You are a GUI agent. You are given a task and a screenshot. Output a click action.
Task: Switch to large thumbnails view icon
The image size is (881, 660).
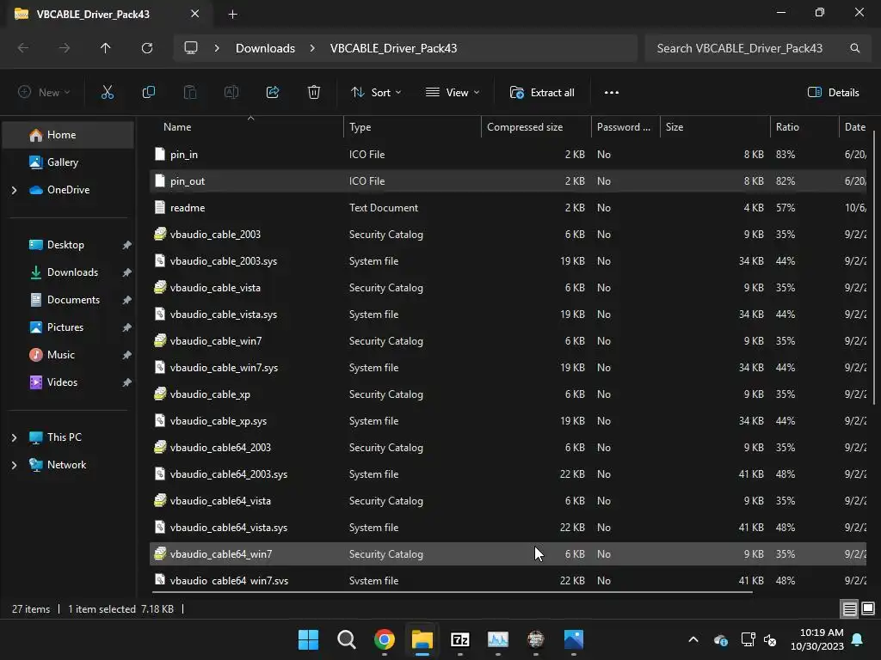(868, 608)
